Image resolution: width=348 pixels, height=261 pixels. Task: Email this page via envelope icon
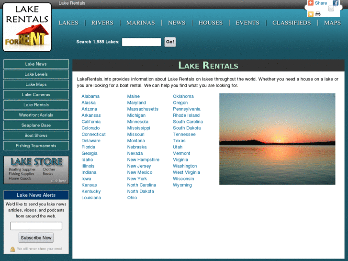click(331, 9)
